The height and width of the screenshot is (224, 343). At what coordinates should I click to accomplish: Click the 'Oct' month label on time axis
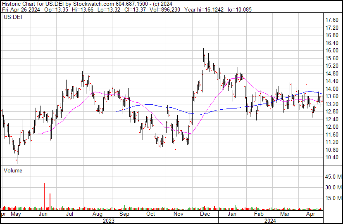pos(150,214)
